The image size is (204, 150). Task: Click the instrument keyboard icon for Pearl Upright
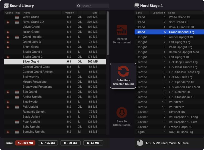(17, 122)
